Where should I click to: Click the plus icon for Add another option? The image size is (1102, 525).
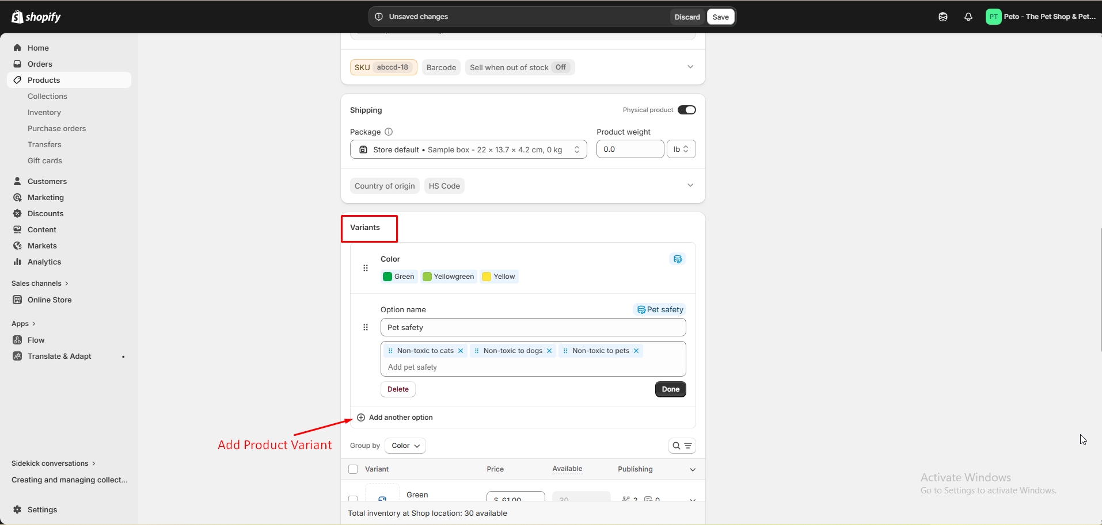pyautogui.click(x=361, y=417)
